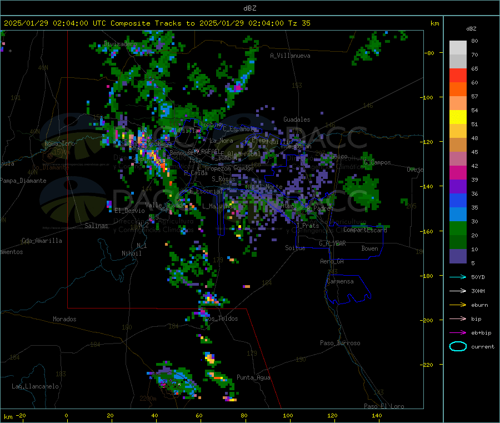Viewport: 500px width, 423px height.
Task: Click the 'Tz 35' value in header
Action: 299,23
